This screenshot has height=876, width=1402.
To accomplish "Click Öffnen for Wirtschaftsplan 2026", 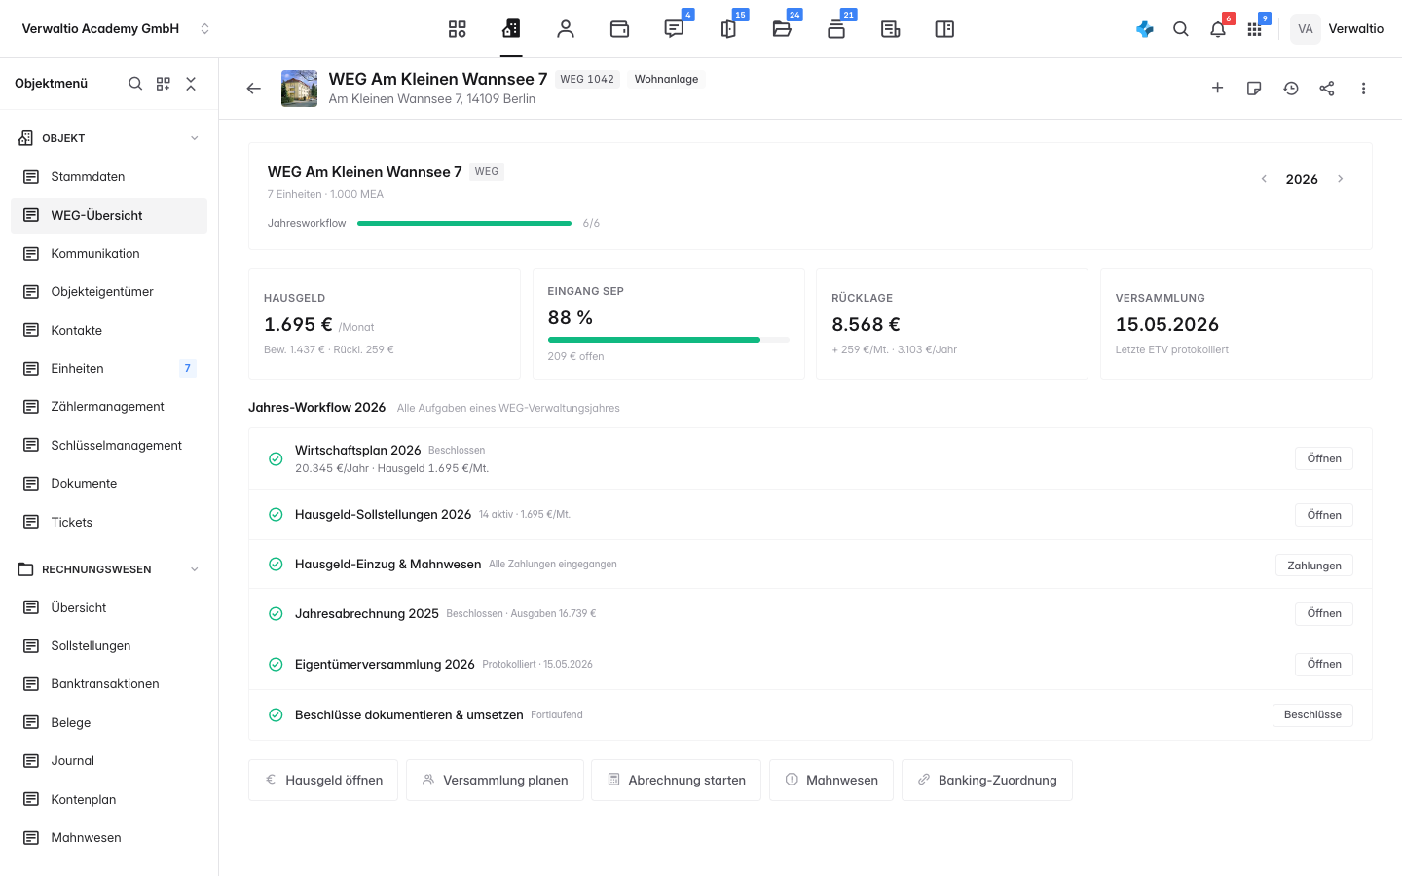I will click(x=1324, y=458).
